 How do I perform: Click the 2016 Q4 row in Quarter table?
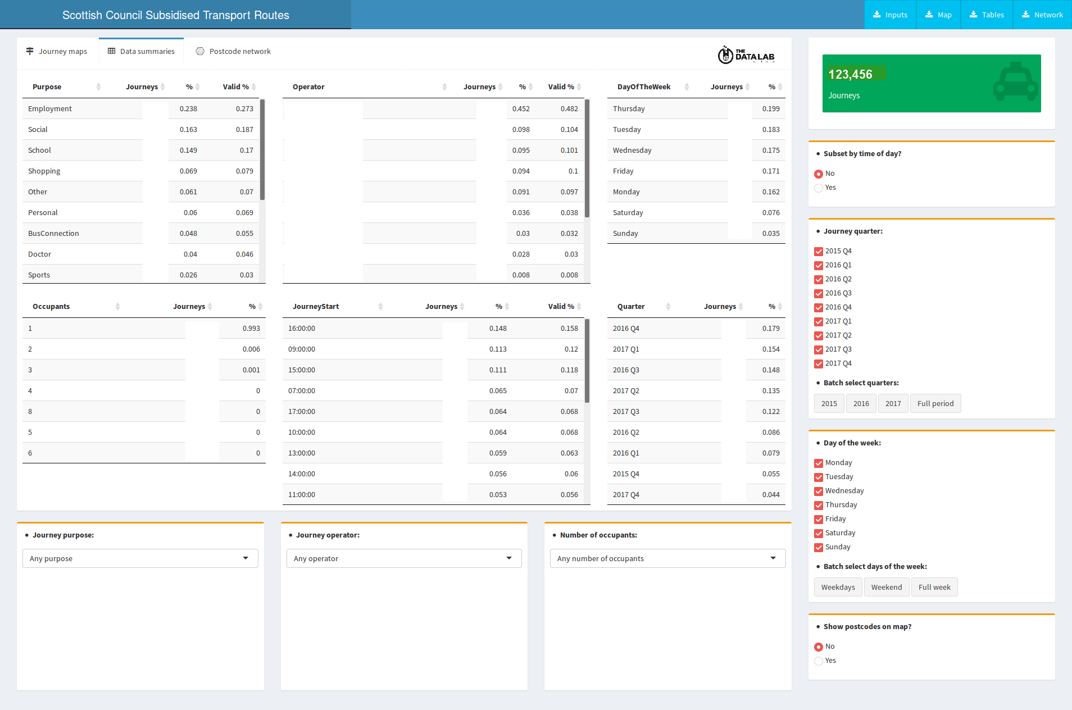(696, 328)
